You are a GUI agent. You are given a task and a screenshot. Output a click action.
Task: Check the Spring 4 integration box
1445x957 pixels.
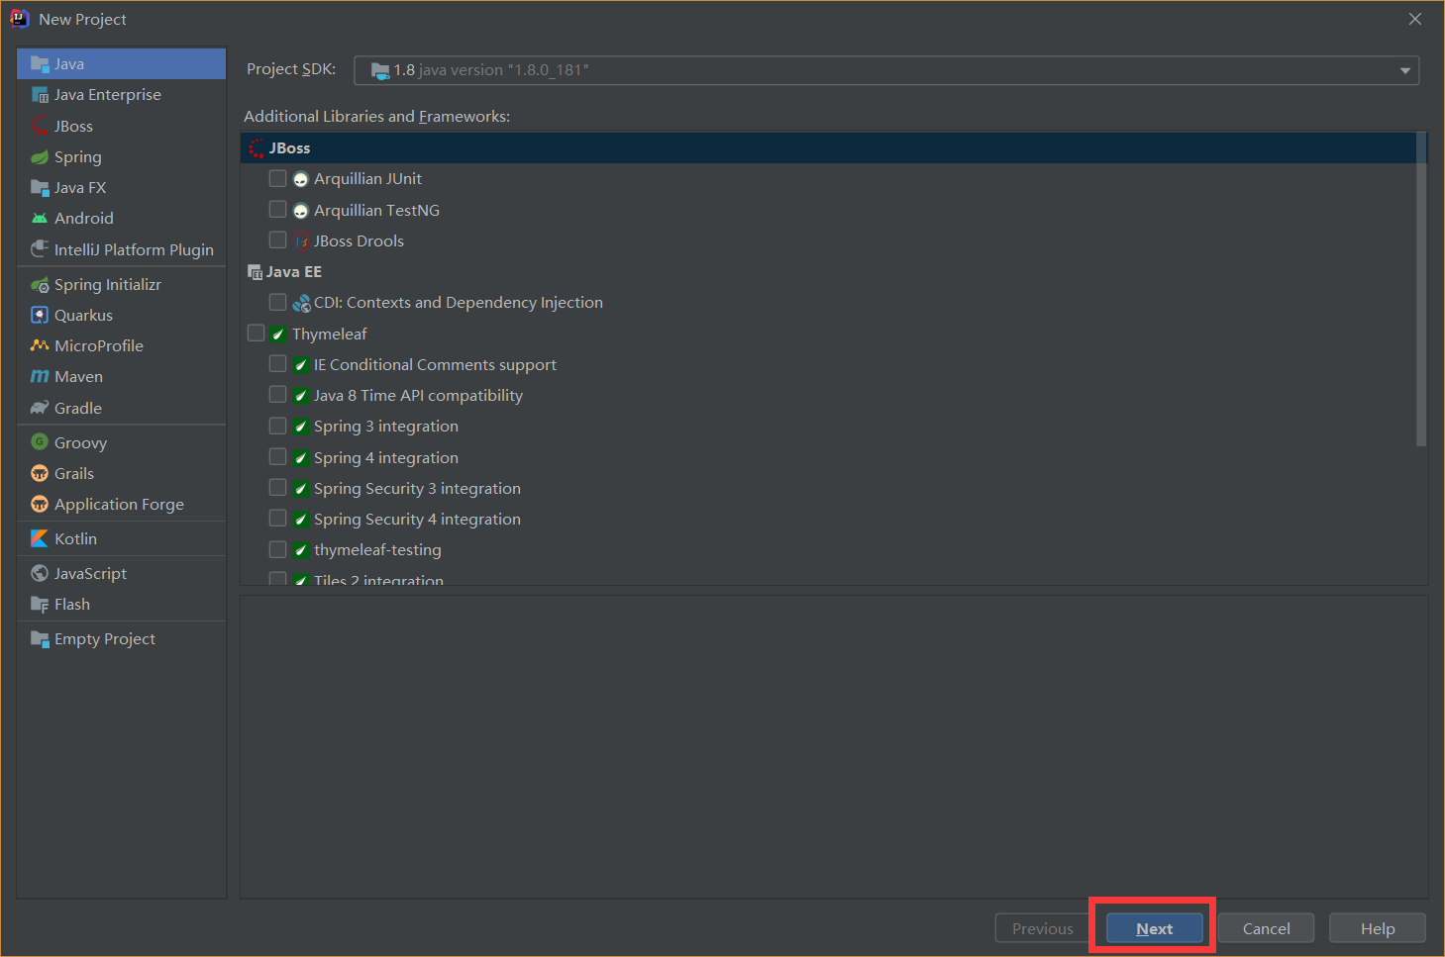(277, 457)
